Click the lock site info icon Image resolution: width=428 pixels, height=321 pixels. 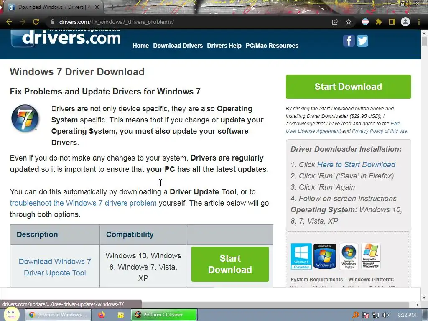tap(52, 22)
